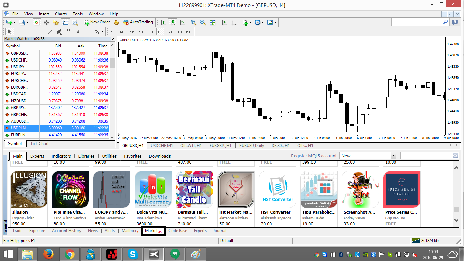The width and height of the screenshot is (464, 261).
Task: Zoom out of the chart
Action: 203,22
